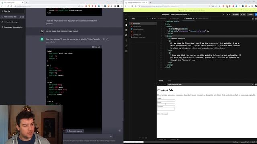Open home page in ChatGPT browser window
This screenshot has width=257, height=144.
pos(11,6)
